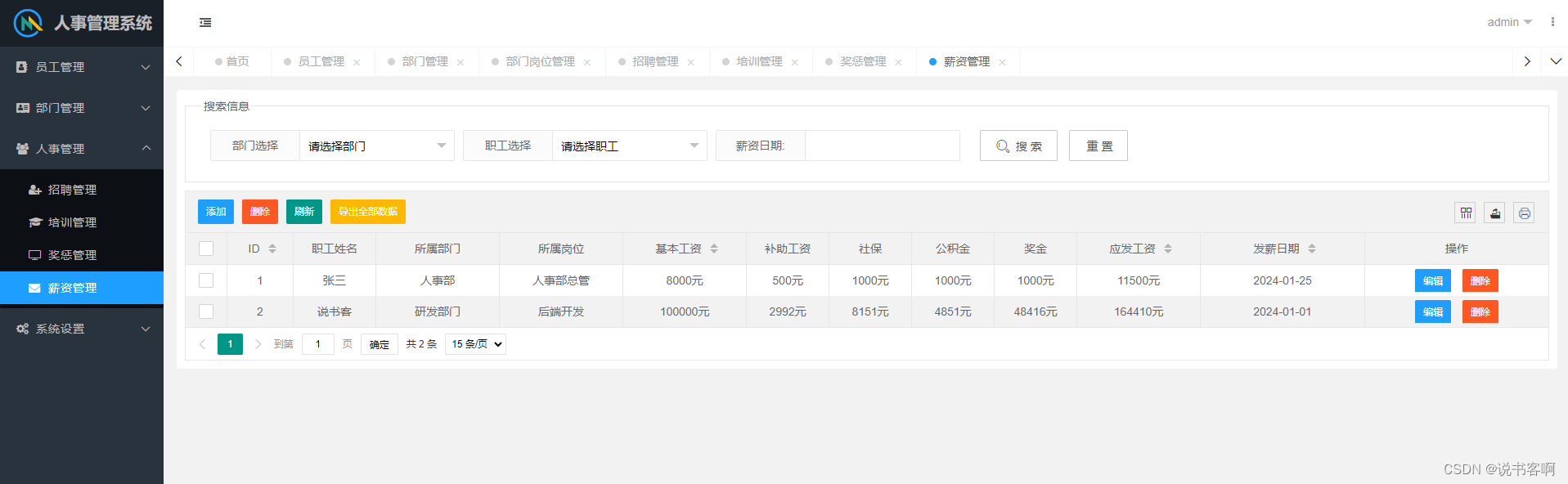Select 薪资管理 in the sidebar
This screenshot has height=484, width=1568.
[82, 288]
